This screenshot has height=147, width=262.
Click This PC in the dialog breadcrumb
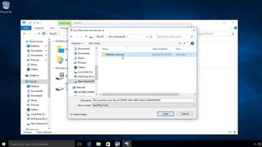click(x=100, y=37)
